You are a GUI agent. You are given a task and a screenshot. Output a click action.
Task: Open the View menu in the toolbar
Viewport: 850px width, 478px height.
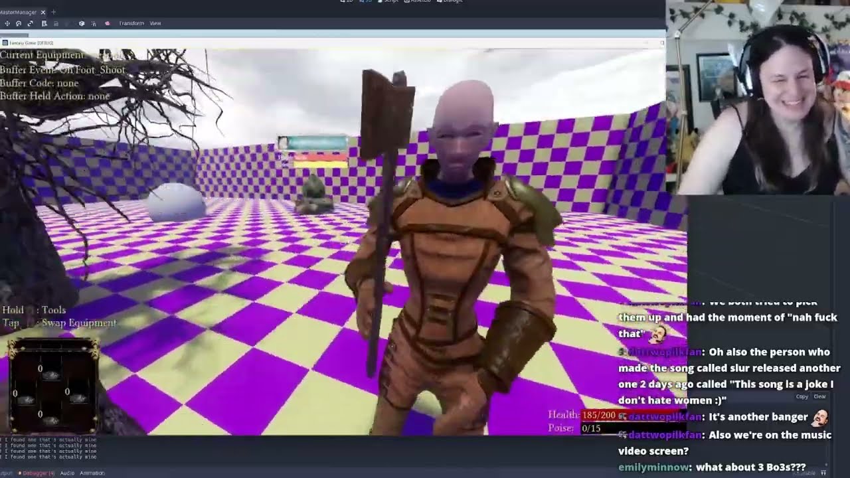(155, 23)
